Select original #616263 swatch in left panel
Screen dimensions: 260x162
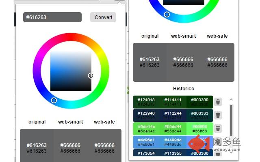[37, 145]
